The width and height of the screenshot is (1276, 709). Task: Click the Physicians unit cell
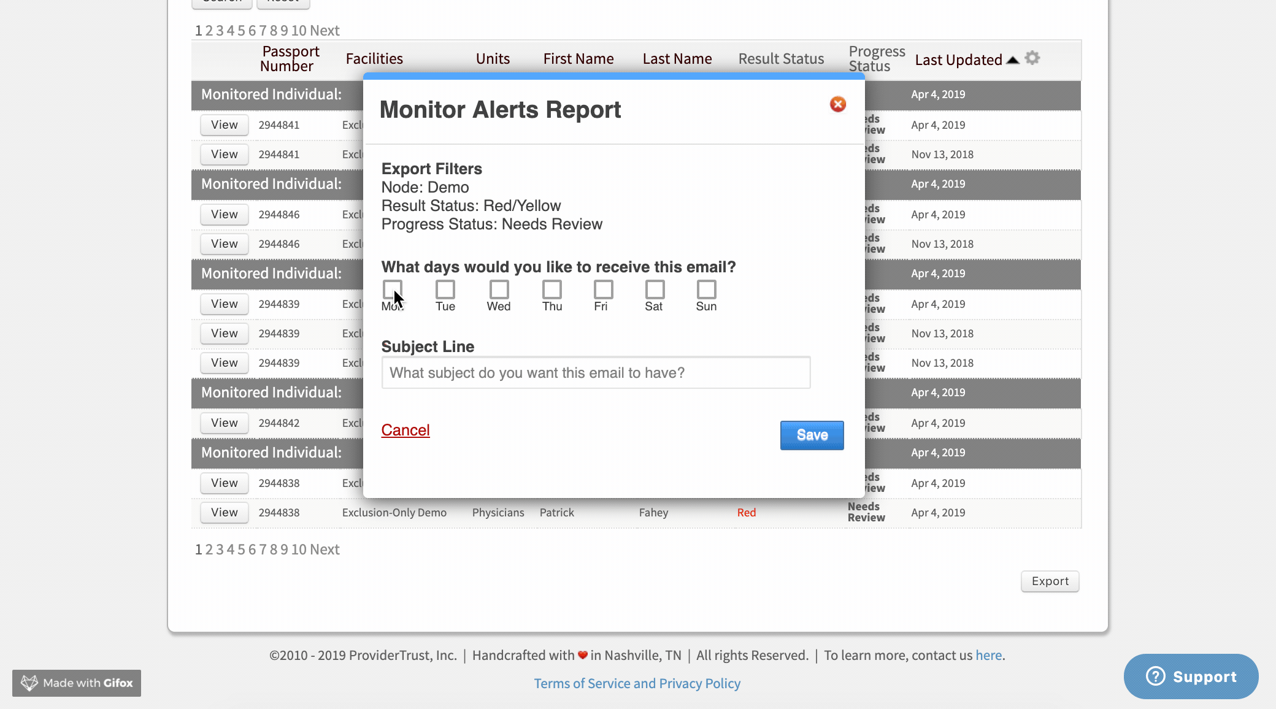point(498,512)
